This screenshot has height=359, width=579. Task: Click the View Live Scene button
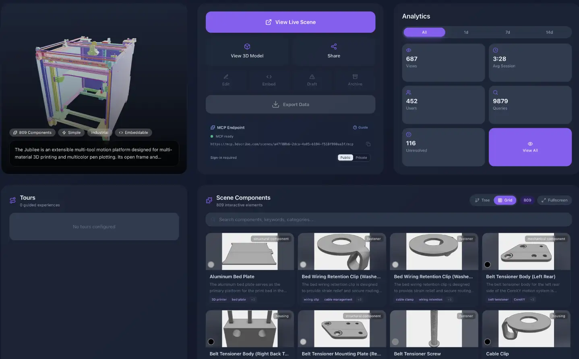tap(290, 22)
